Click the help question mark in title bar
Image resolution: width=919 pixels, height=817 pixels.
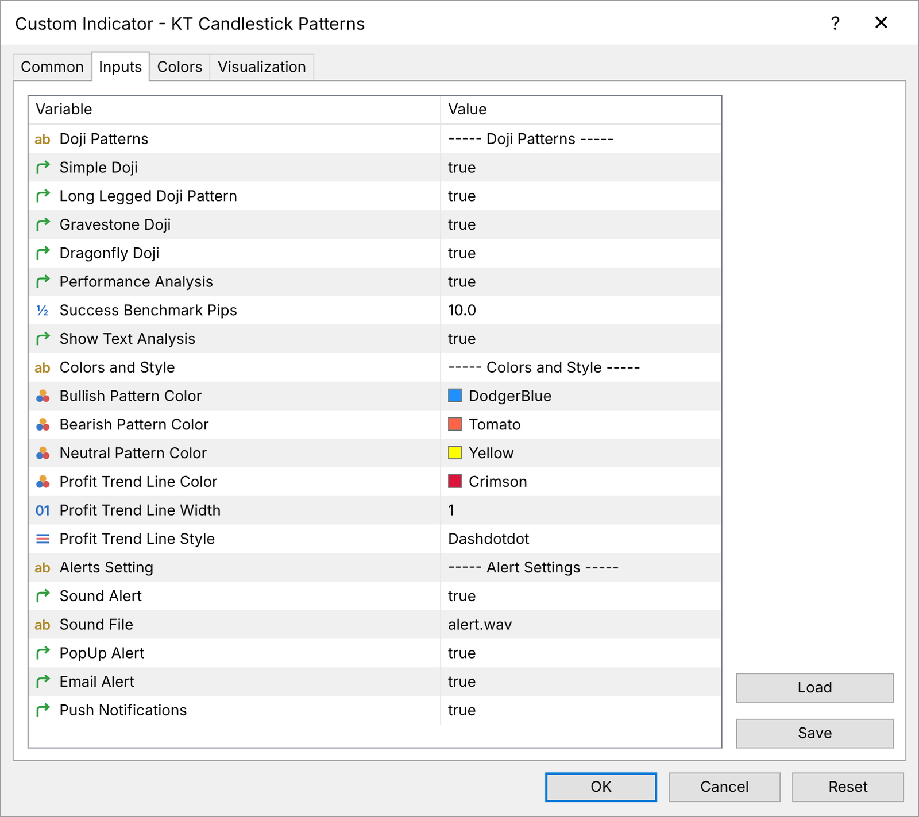point(835,24)
